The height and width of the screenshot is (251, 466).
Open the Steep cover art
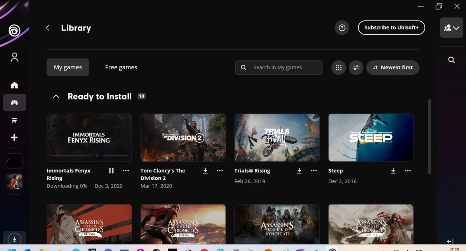(x=371, y=138)
